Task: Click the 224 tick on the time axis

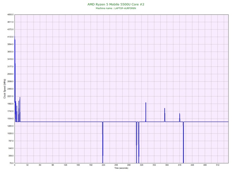Action: pos(104,165)
